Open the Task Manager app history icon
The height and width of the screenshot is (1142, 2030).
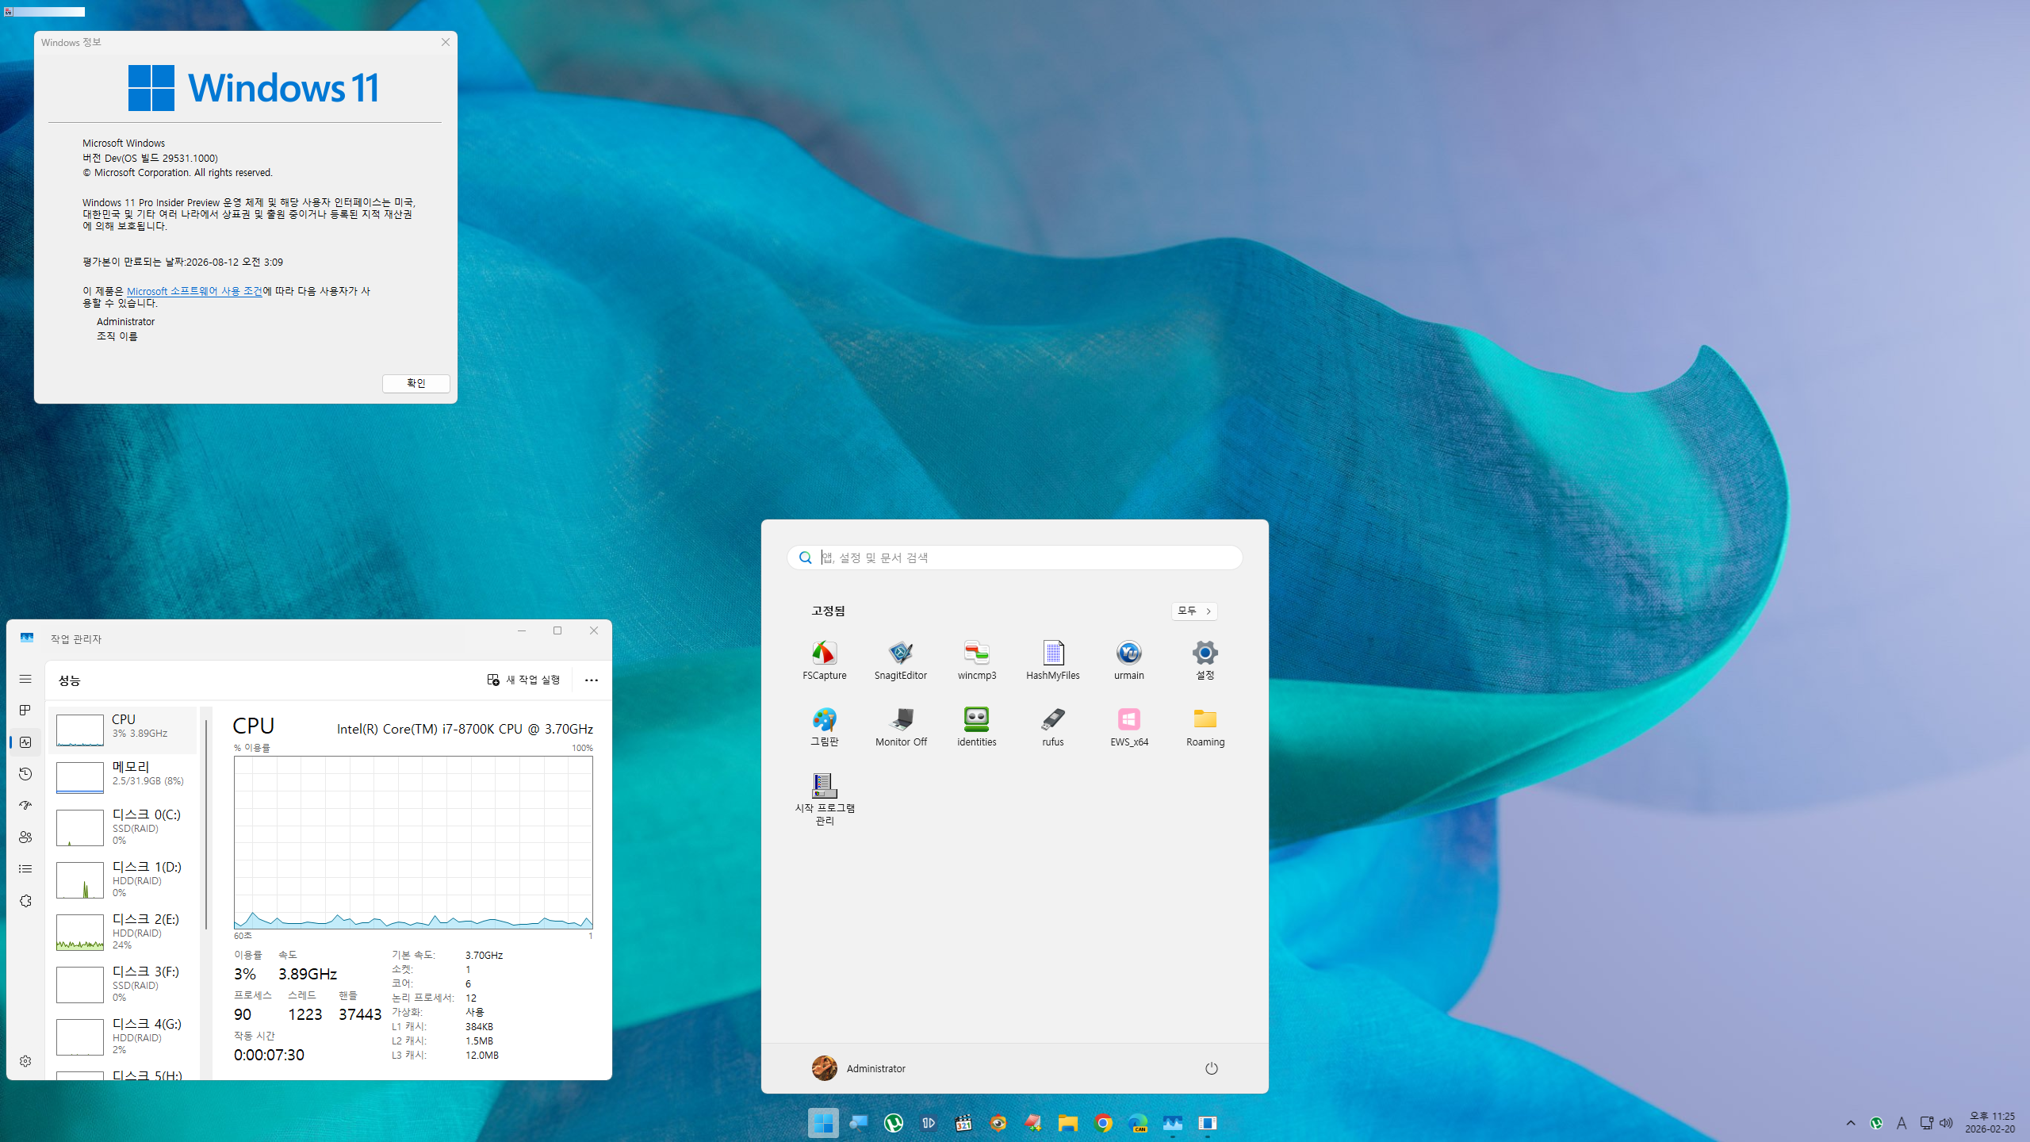25,773
